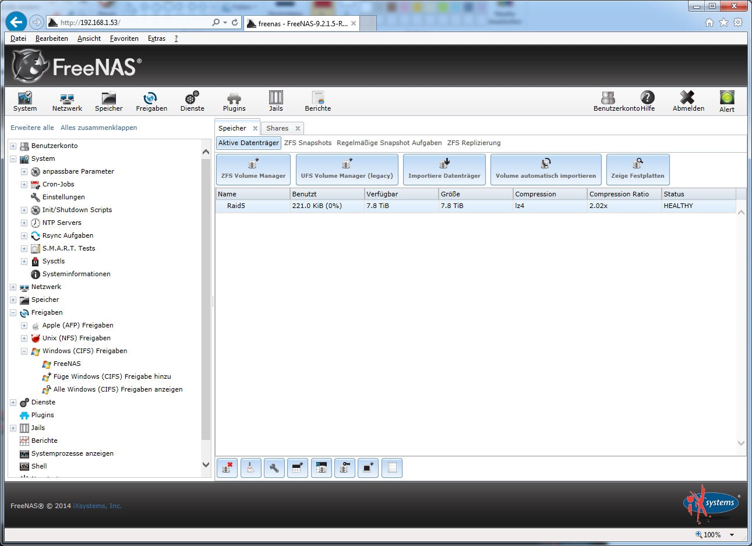The image size is (752, 546).
Task: Click the browser back arrow button
Action: click(16, 22)
